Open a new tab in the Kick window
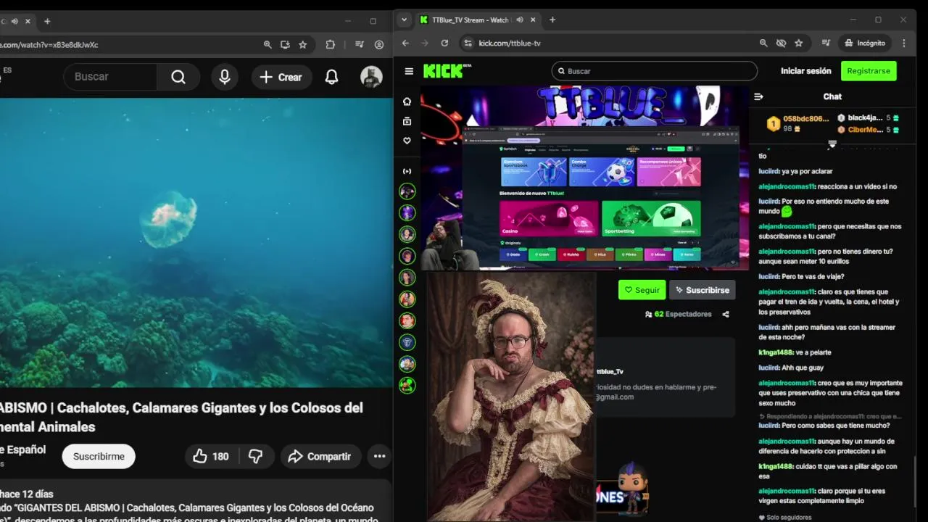 coord(552,20)
